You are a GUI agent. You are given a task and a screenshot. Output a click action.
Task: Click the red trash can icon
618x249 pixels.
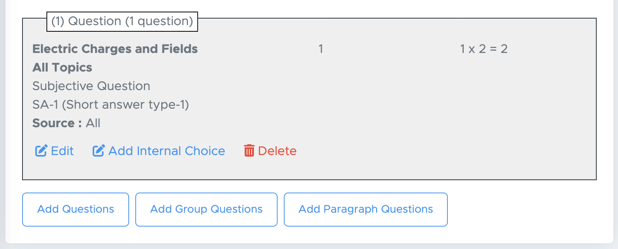click(x=249, y=150)
